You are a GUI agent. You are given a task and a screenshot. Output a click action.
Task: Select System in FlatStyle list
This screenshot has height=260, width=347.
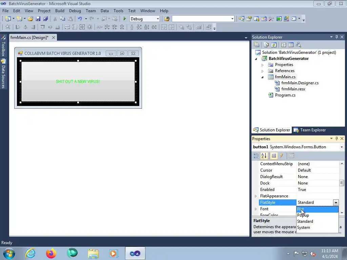pos(317,227)
